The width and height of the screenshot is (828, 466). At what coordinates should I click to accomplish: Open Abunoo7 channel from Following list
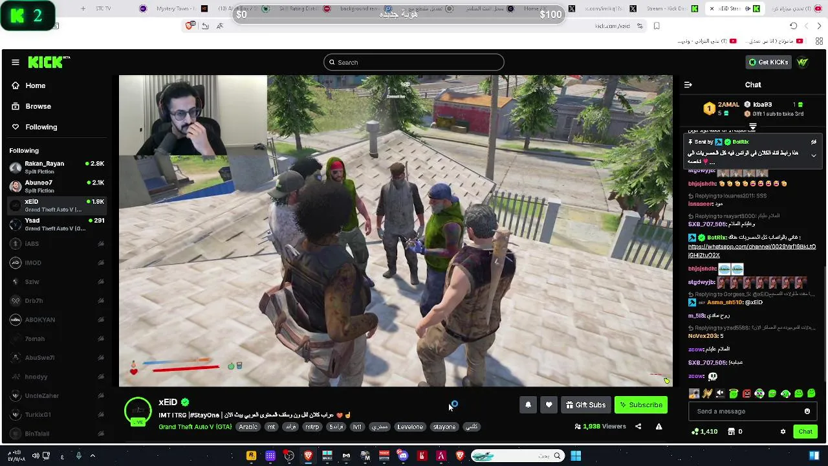click(57, 186)
